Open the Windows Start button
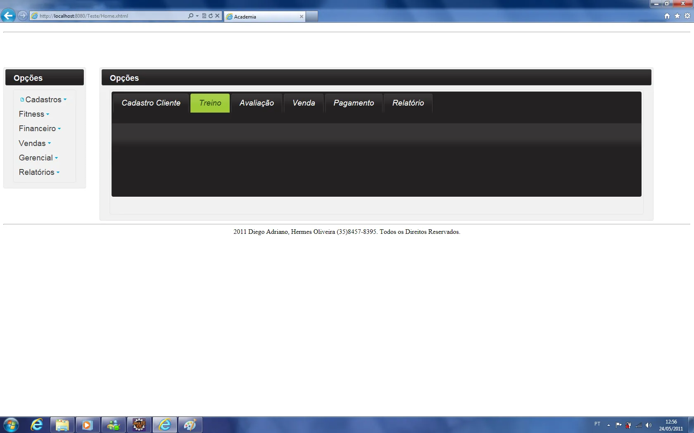 point(11,425)
